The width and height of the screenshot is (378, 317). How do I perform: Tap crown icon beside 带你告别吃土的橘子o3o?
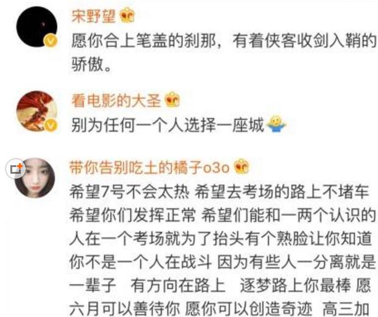(x=241, y=166)
